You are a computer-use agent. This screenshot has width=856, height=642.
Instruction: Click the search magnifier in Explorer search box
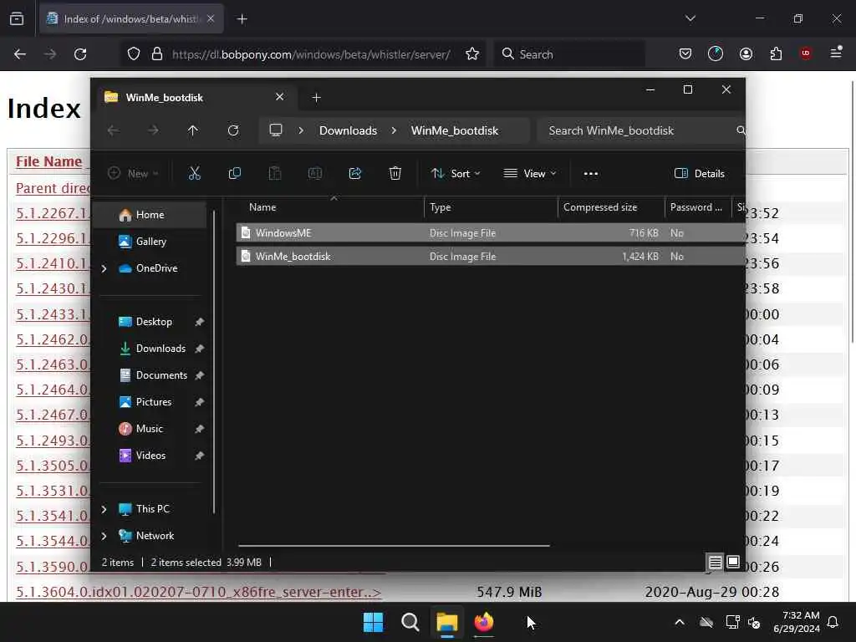click(x=741, y=130)
